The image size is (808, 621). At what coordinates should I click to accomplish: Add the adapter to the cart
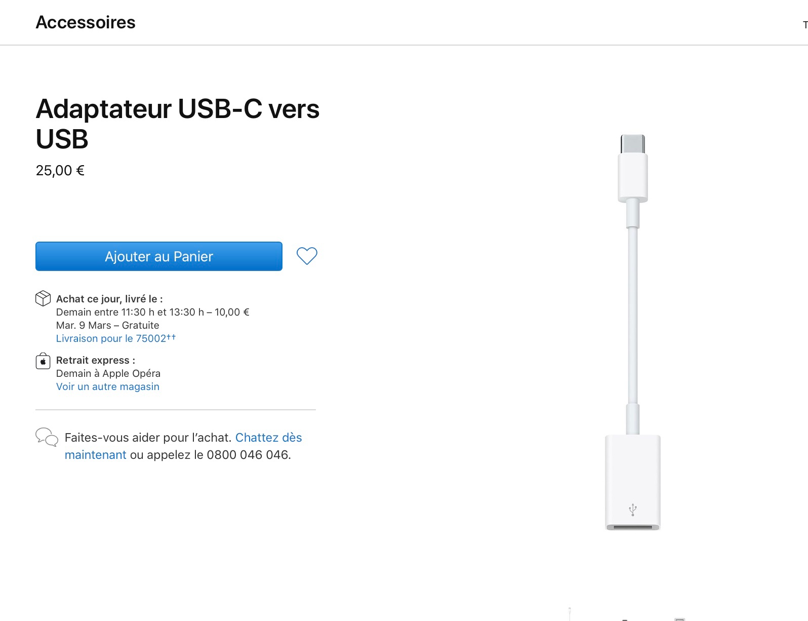pos(158,256)
